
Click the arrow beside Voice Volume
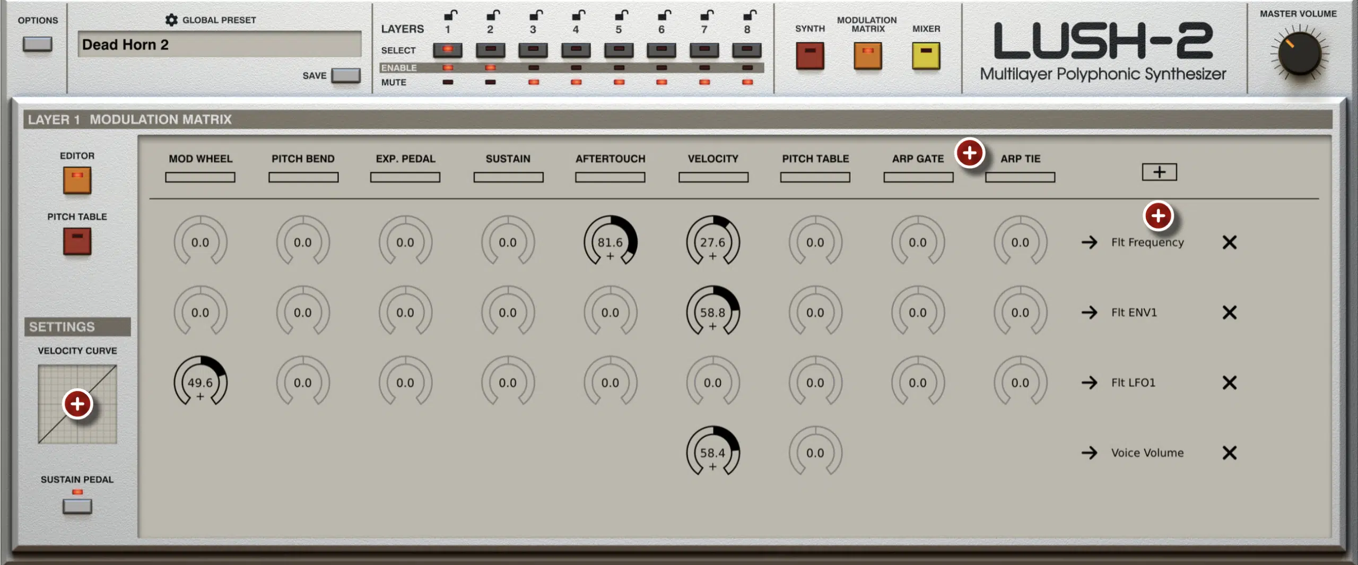point(1090,453)
